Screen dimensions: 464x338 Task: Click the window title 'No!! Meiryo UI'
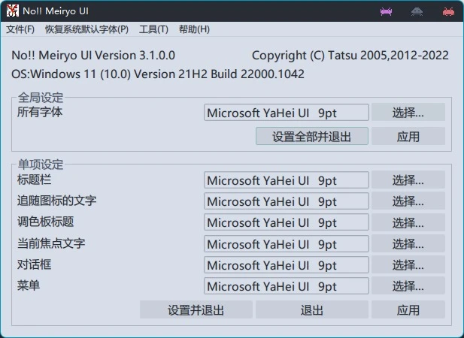click(x=56, y=11)
